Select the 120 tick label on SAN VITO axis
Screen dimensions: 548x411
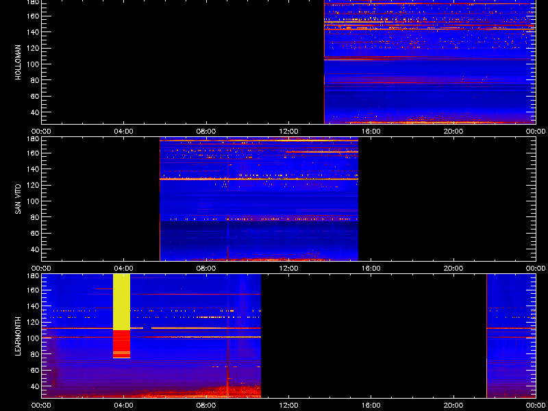[x=32, y=185]
